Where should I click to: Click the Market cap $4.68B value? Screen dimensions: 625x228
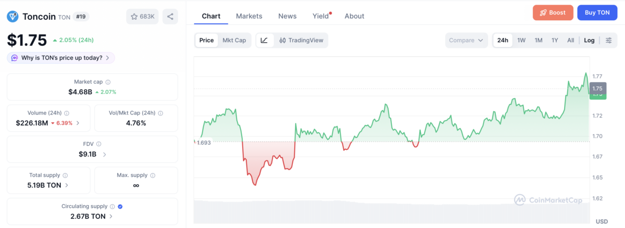point(80,92)
